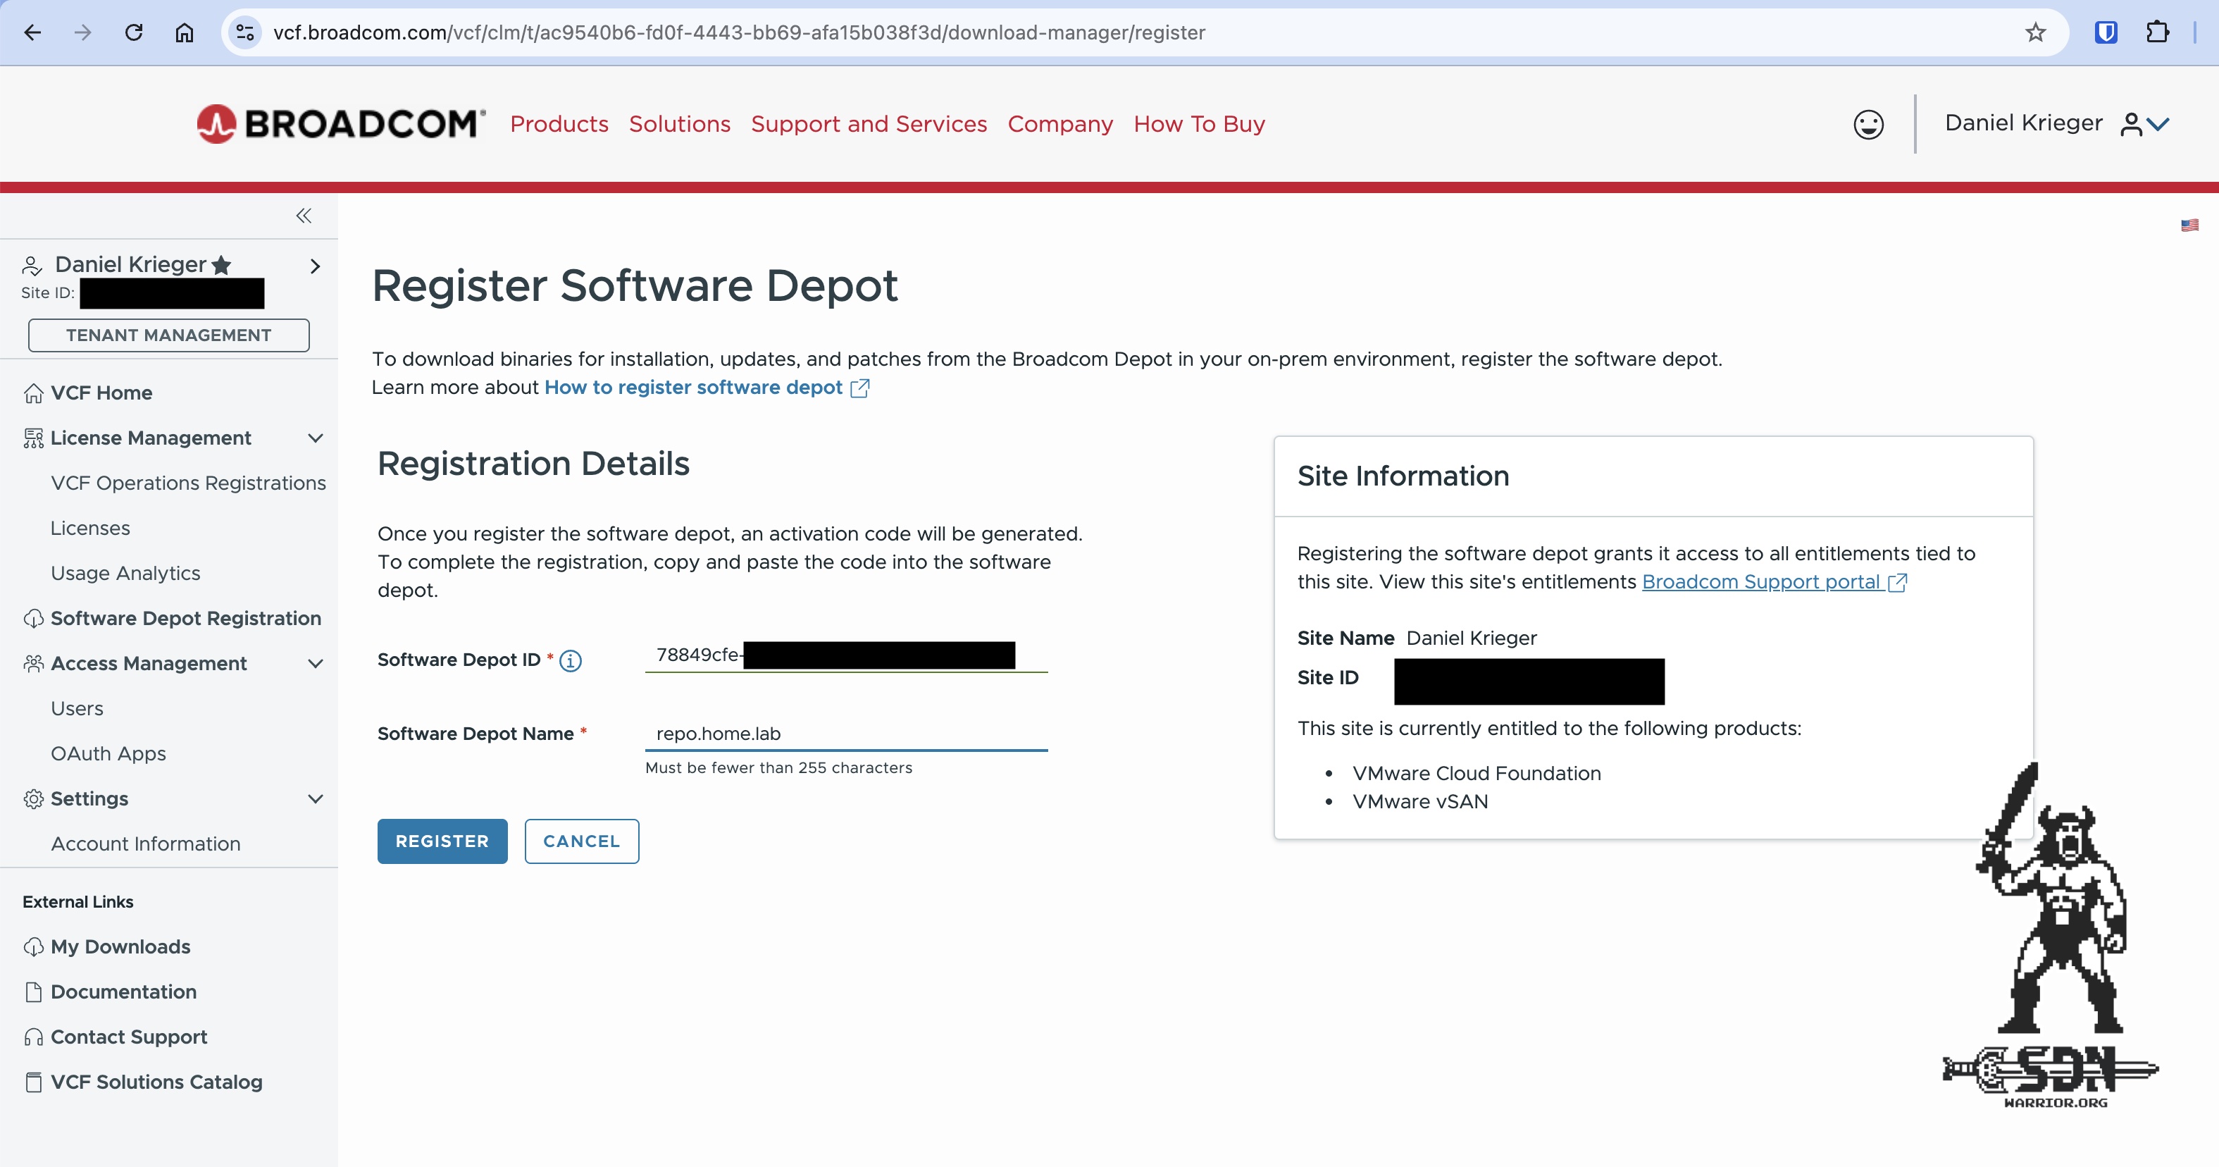Click the Software Depot Name field

[846, 734]
